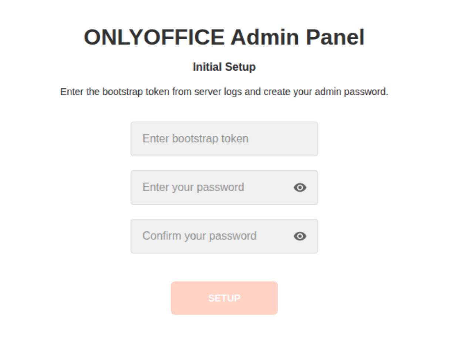Click the "Enter bootstrap token" placeholder text

pyautogui.click(x=195, y=139)
